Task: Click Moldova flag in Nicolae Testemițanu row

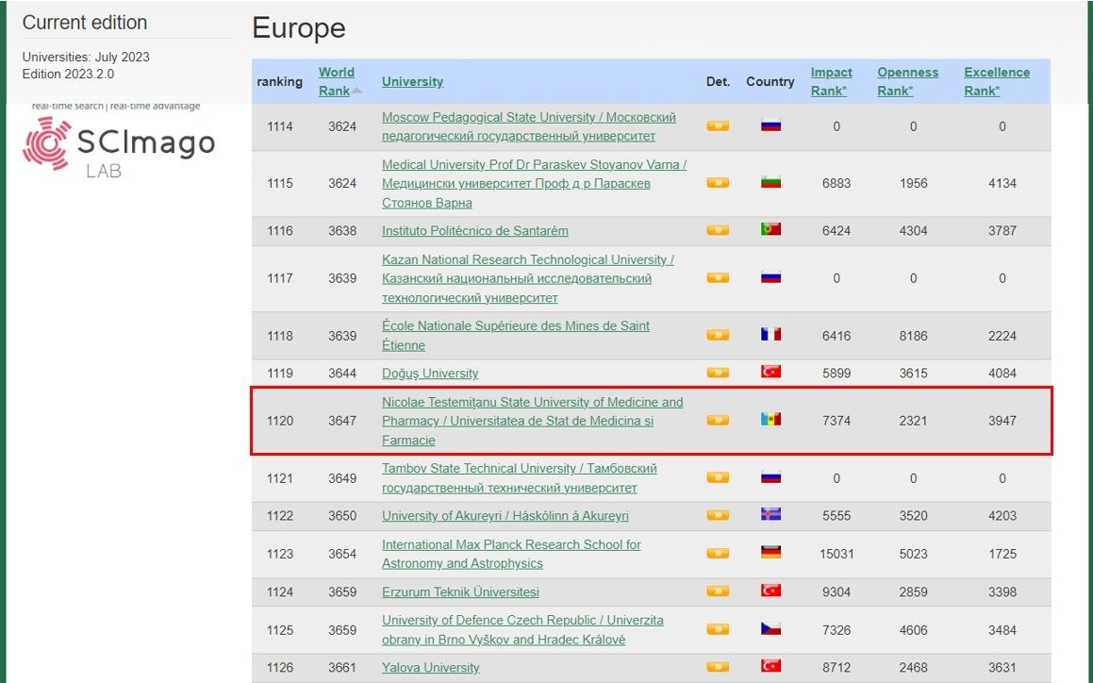Action: point(770,420)
